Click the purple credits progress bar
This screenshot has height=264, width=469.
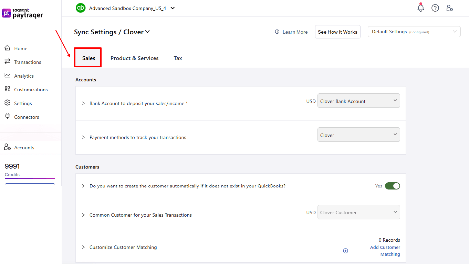tap(30, 178)
